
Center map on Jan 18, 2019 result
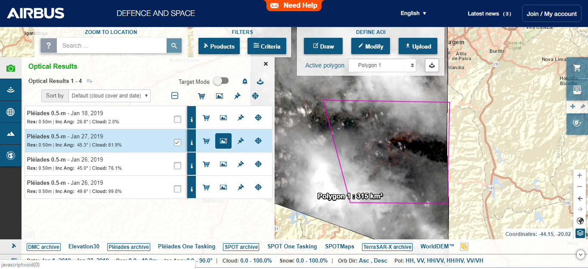coord(258,118)
